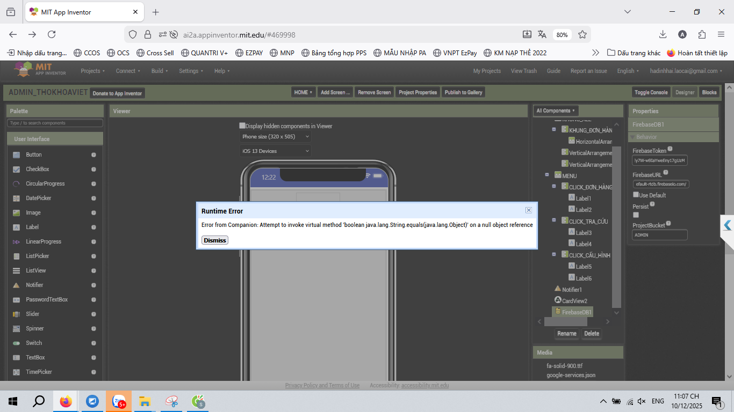Pick the DatePicker icon in Palette
The image size is (734, 412).
click(x=16, y=198)
